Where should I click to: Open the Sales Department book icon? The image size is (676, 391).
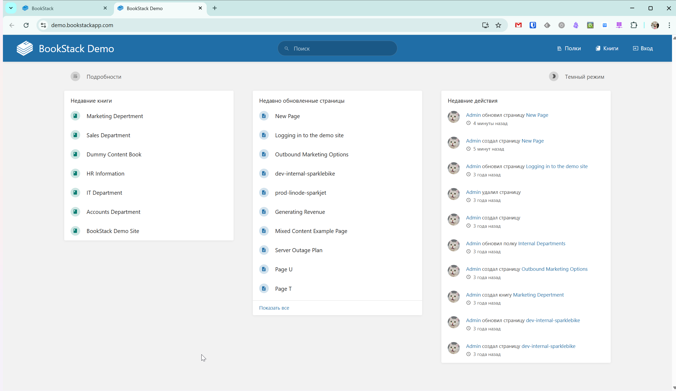coord(75,135)
